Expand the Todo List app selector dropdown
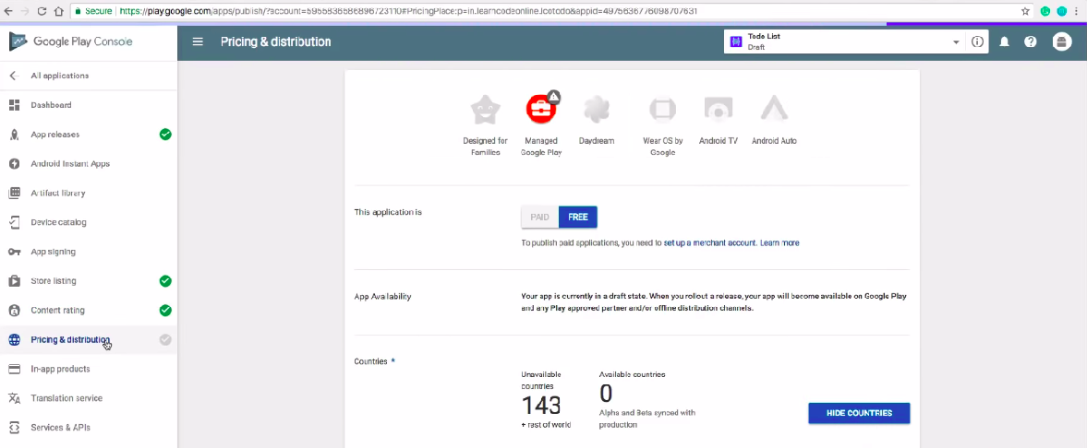Image resolution: width=1087 pixels, height=448 pixels. click(956, 42)
